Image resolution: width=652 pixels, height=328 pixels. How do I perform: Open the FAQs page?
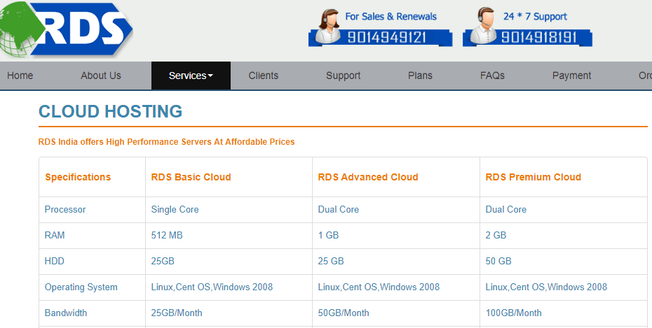(492, 76)
